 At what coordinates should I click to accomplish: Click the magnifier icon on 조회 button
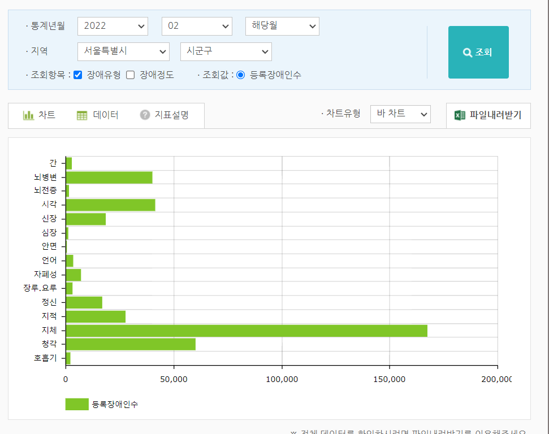click(x=468, y=53)
